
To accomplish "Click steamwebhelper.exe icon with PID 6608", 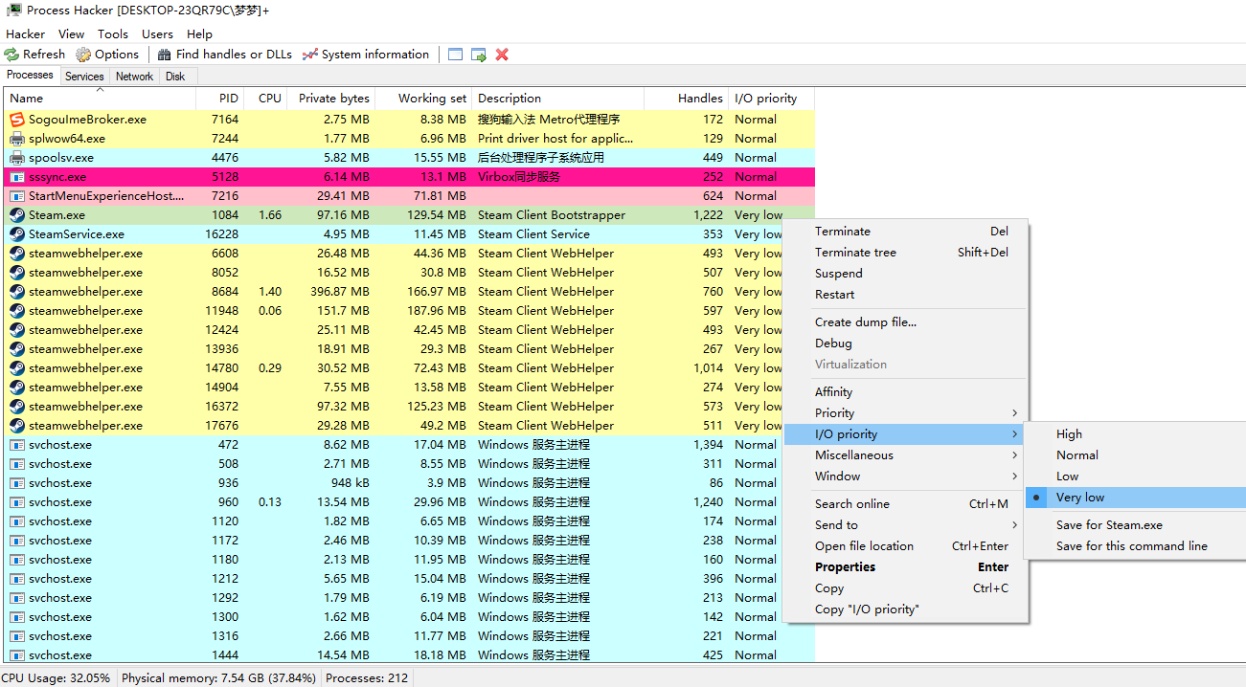I will pyautogui.click(x=17, y=254).
